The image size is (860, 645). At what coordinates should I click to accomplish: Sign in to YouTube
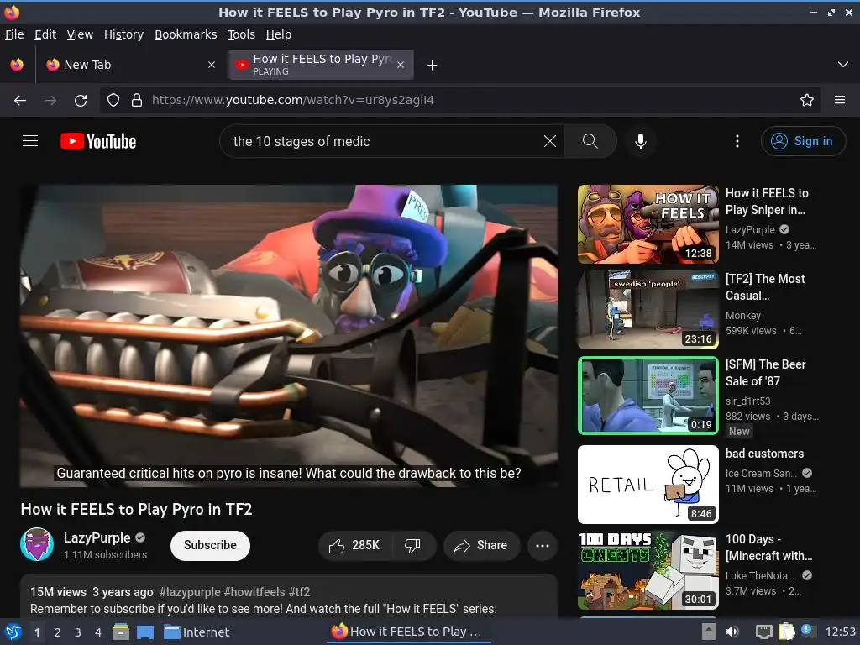(x=802, y=141)
